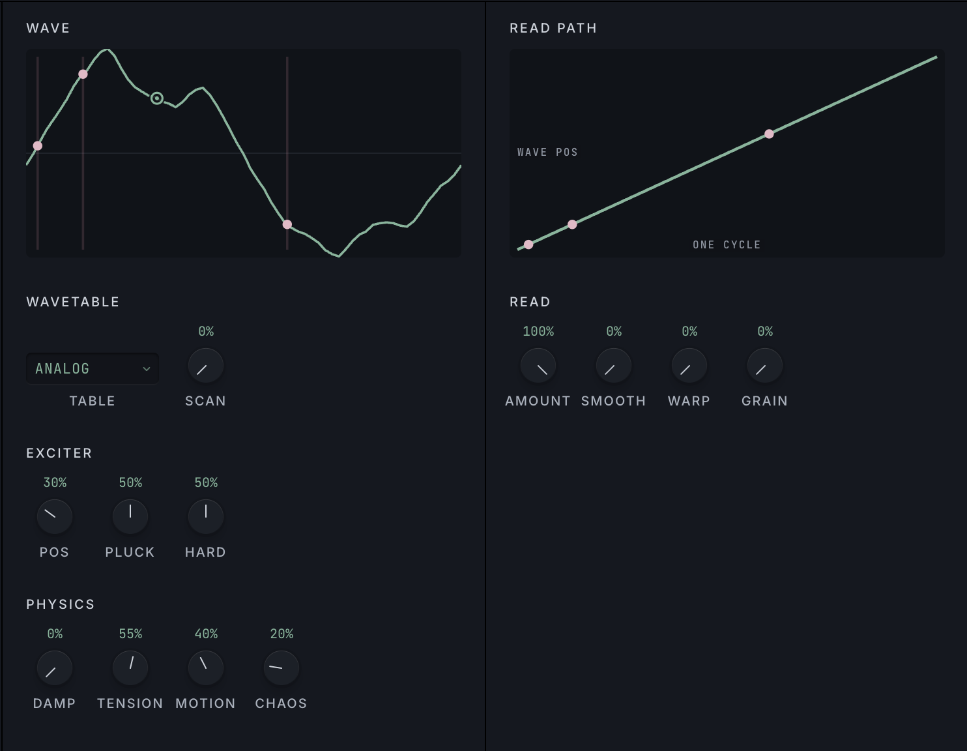The image size is (967, 751).
Task: Select the SMOOTH knob
Action: pos(614,366)
